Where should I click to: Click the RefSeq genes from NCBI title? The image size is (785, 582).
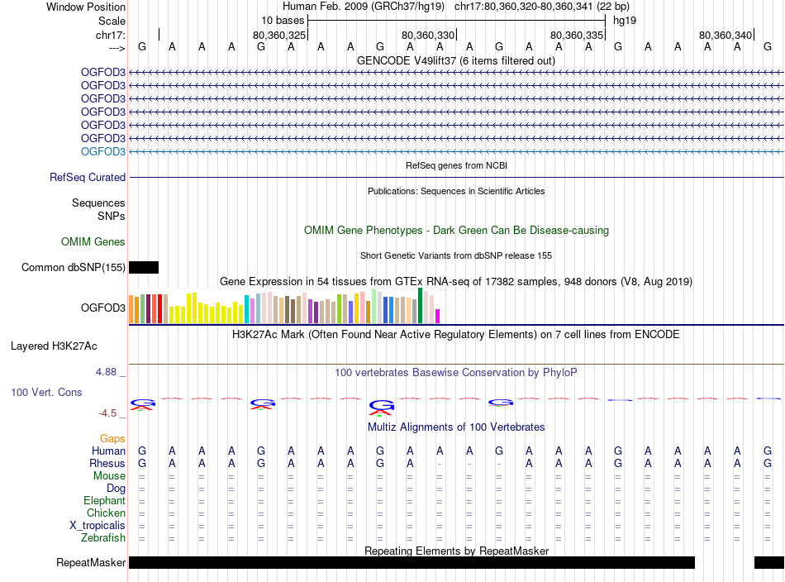click(456, 165)
